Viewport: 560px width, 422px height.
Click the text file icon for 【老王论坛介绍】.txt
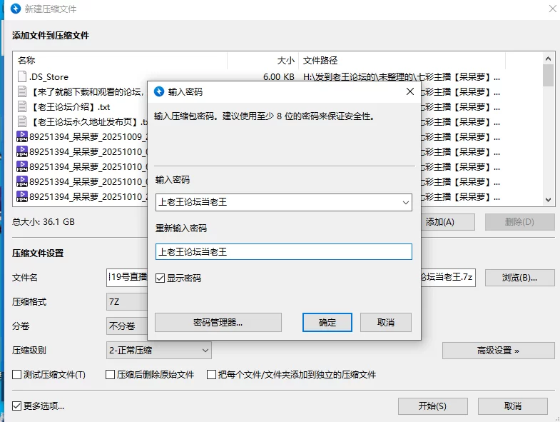(22, 106)
